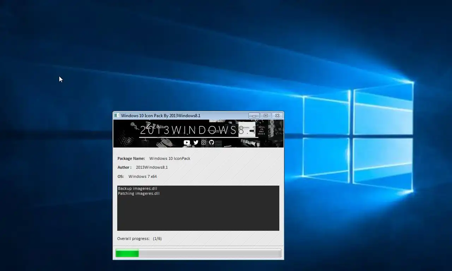Click the 'Windows 10 IconPack' package value
Screen dimensions: 452x271
pos(170,158)
